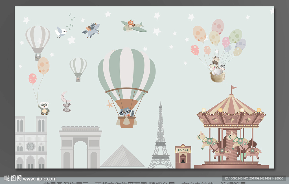Select the orange starfish beside the balloon
This screenshot has width=289, height=184.
point(110,105)
